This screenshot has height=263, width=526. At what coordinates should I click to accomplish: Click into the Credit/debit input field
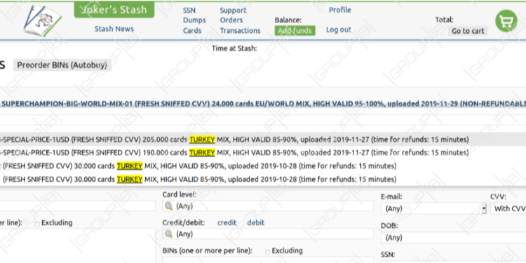click(x=268, y=234)
